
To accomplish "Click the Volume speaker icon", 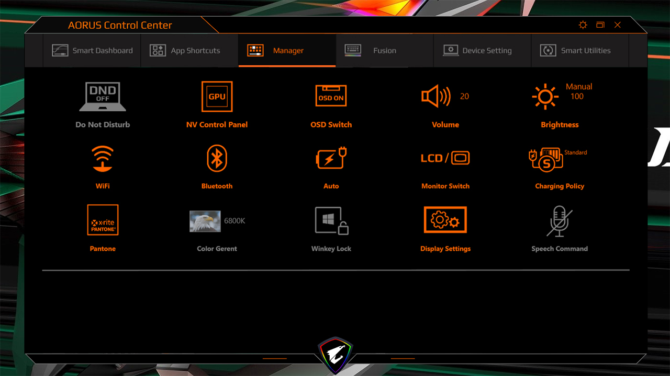I will coord(436,97).
